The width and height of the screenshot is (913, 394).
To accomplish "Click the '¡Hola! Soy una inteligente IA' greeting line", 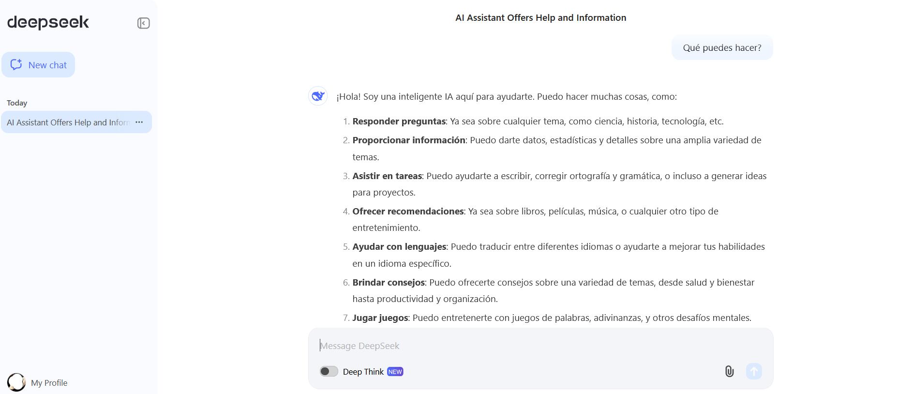I will click(507, 97).
